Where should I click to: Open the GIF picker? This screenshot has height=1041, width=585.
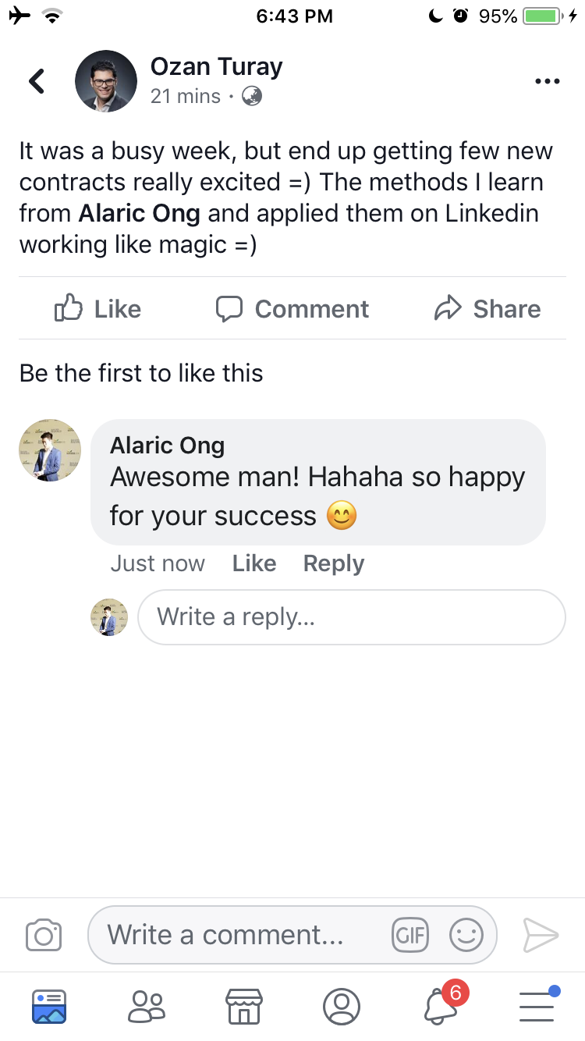(410, 934)
